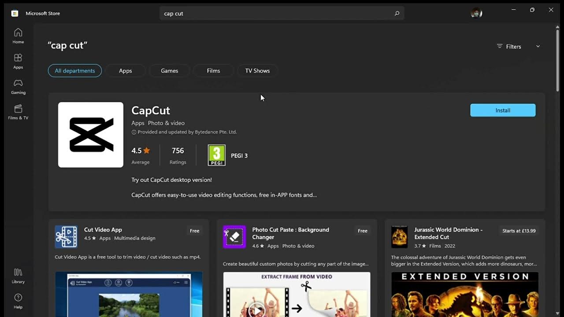The height and width of the screenshot is (317, 564).
Task: Expand the Filters chevron
Action: coord(538,46)
